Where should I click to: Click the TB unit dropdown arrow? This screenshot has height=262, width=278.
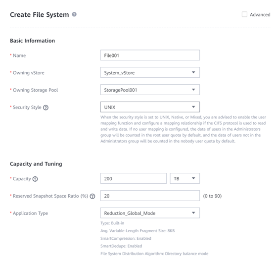coord(193,178)
